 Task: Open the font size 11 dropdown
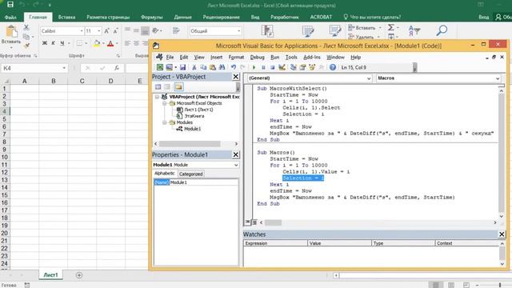click(x=99, y=31)
